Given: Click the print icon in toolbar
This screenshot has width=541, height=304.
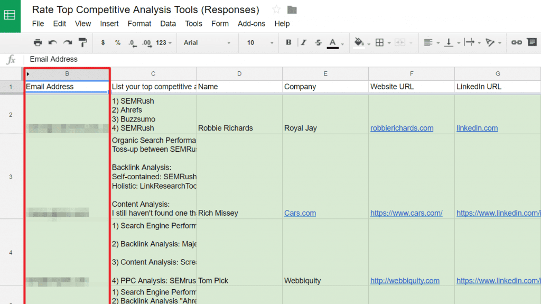Looking at the screenshot, I should (38, 43).
